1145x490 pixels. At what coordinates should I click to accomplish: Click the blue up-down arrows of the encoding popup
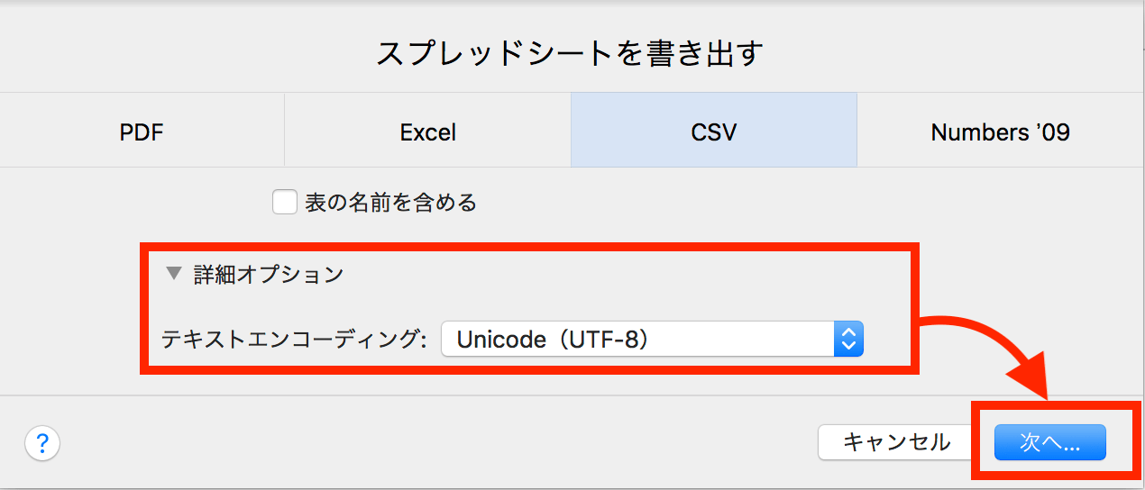click(847, 339)
